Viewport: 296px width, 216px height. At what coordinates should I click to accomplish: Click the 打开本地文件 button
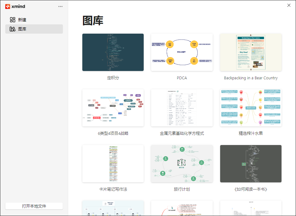(34, 206)
